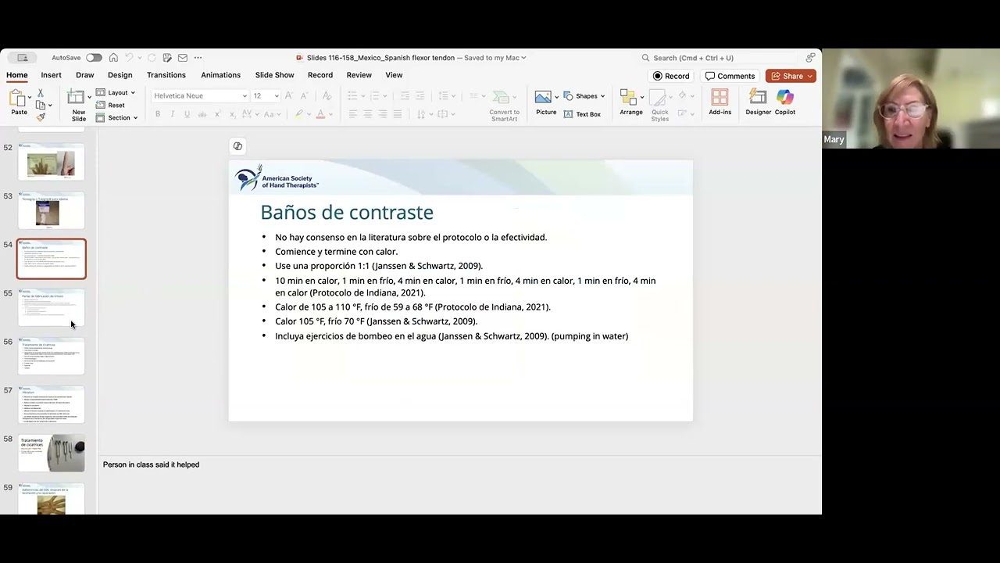Image resolution: width=1000 pixels, height=563 pixels.
Task: Toggle Align Left paragraph option
Action: [352, 114]
